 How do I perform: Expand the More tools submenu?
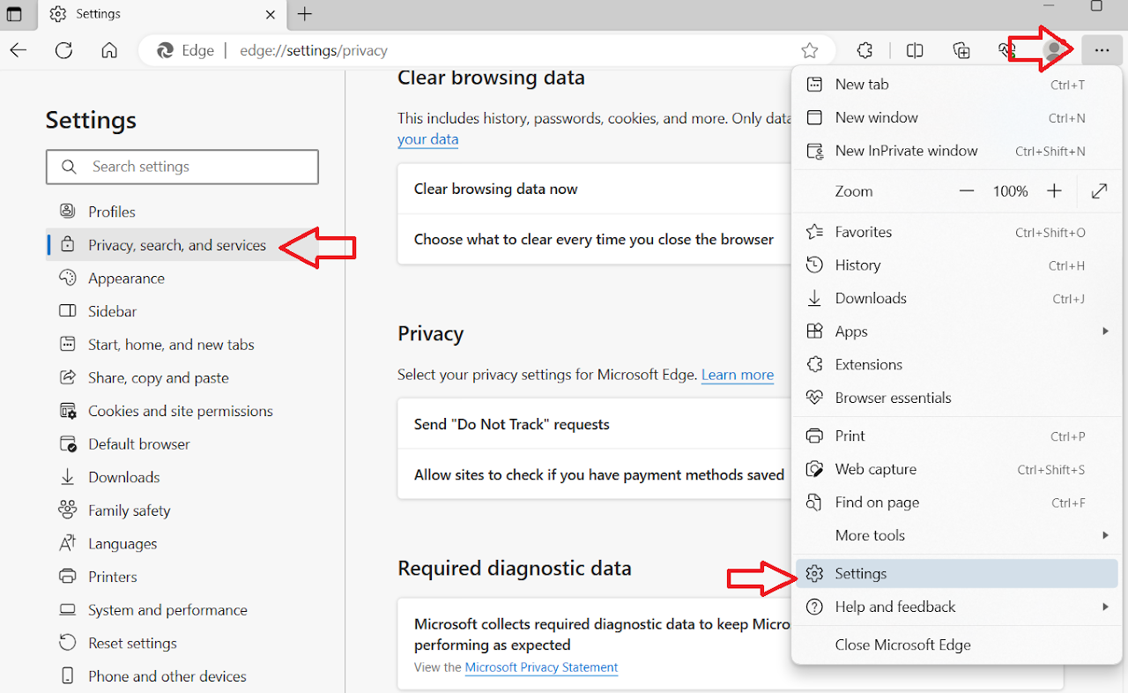pyautogui.click(x=1106, y=535)
